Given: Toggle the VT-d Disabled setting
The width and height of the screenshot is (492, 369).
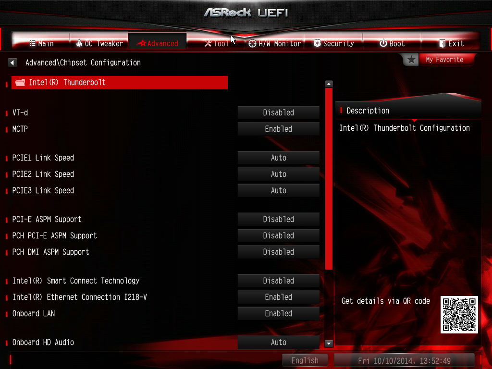Looking at the screenshot, I should click(x=278, y=112).
